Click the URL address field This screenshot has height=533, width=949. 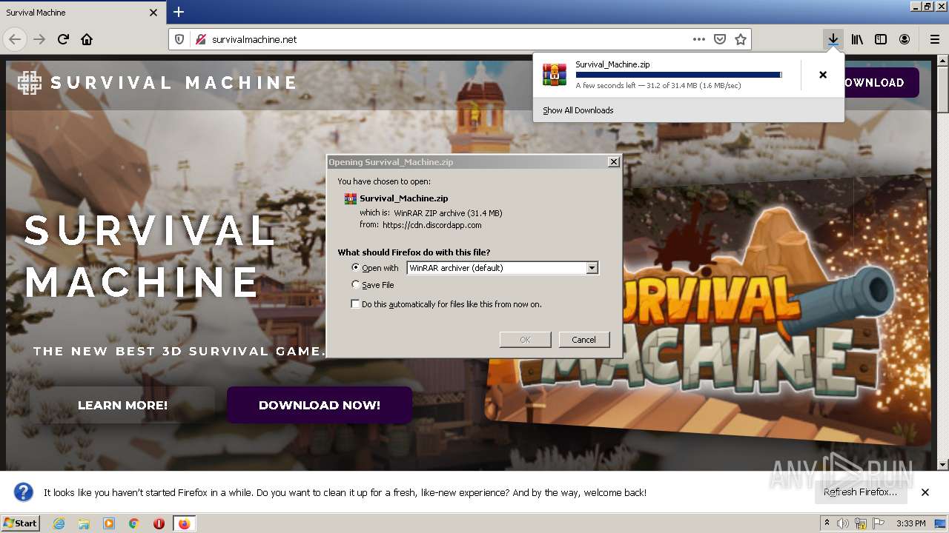point(449,39)
